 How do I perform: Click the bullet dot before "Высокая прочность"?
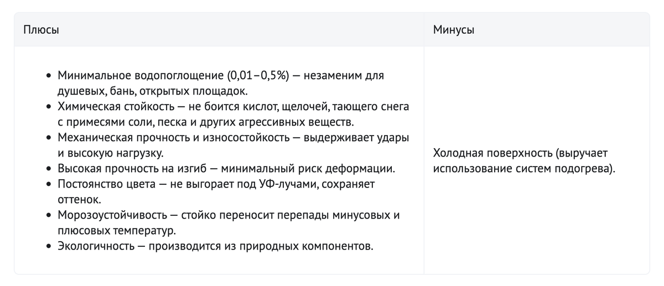(50, 169)
